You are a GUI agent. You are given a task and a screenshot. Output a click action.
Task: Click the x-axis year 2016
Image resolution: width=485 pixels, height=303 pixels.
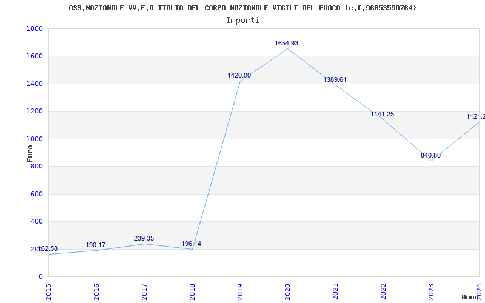tap(96, 292)
